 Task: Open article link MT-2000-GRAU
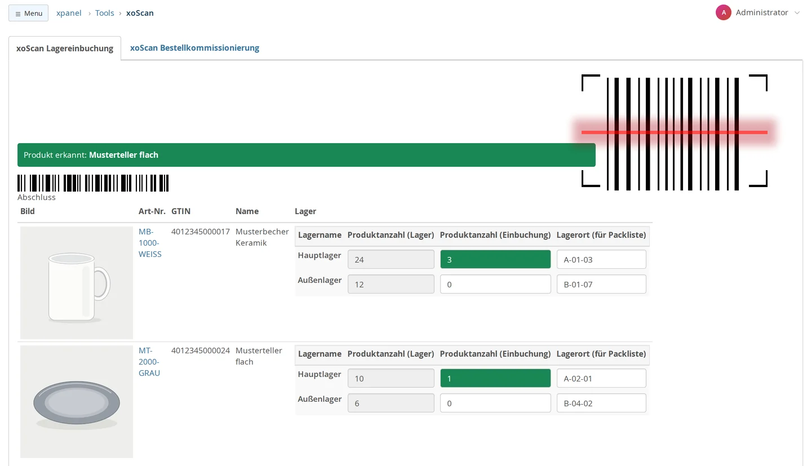[149, 362]
